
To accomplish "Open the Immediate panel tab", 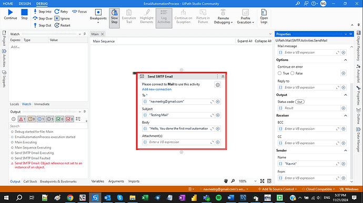I will click(42, 104).
